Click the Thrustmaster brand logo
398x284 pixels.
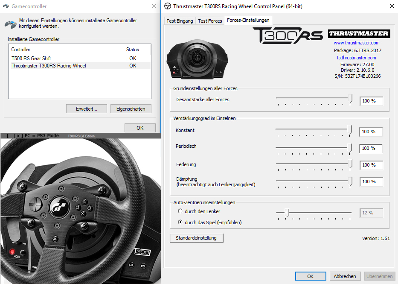click(x=359, y=34)
